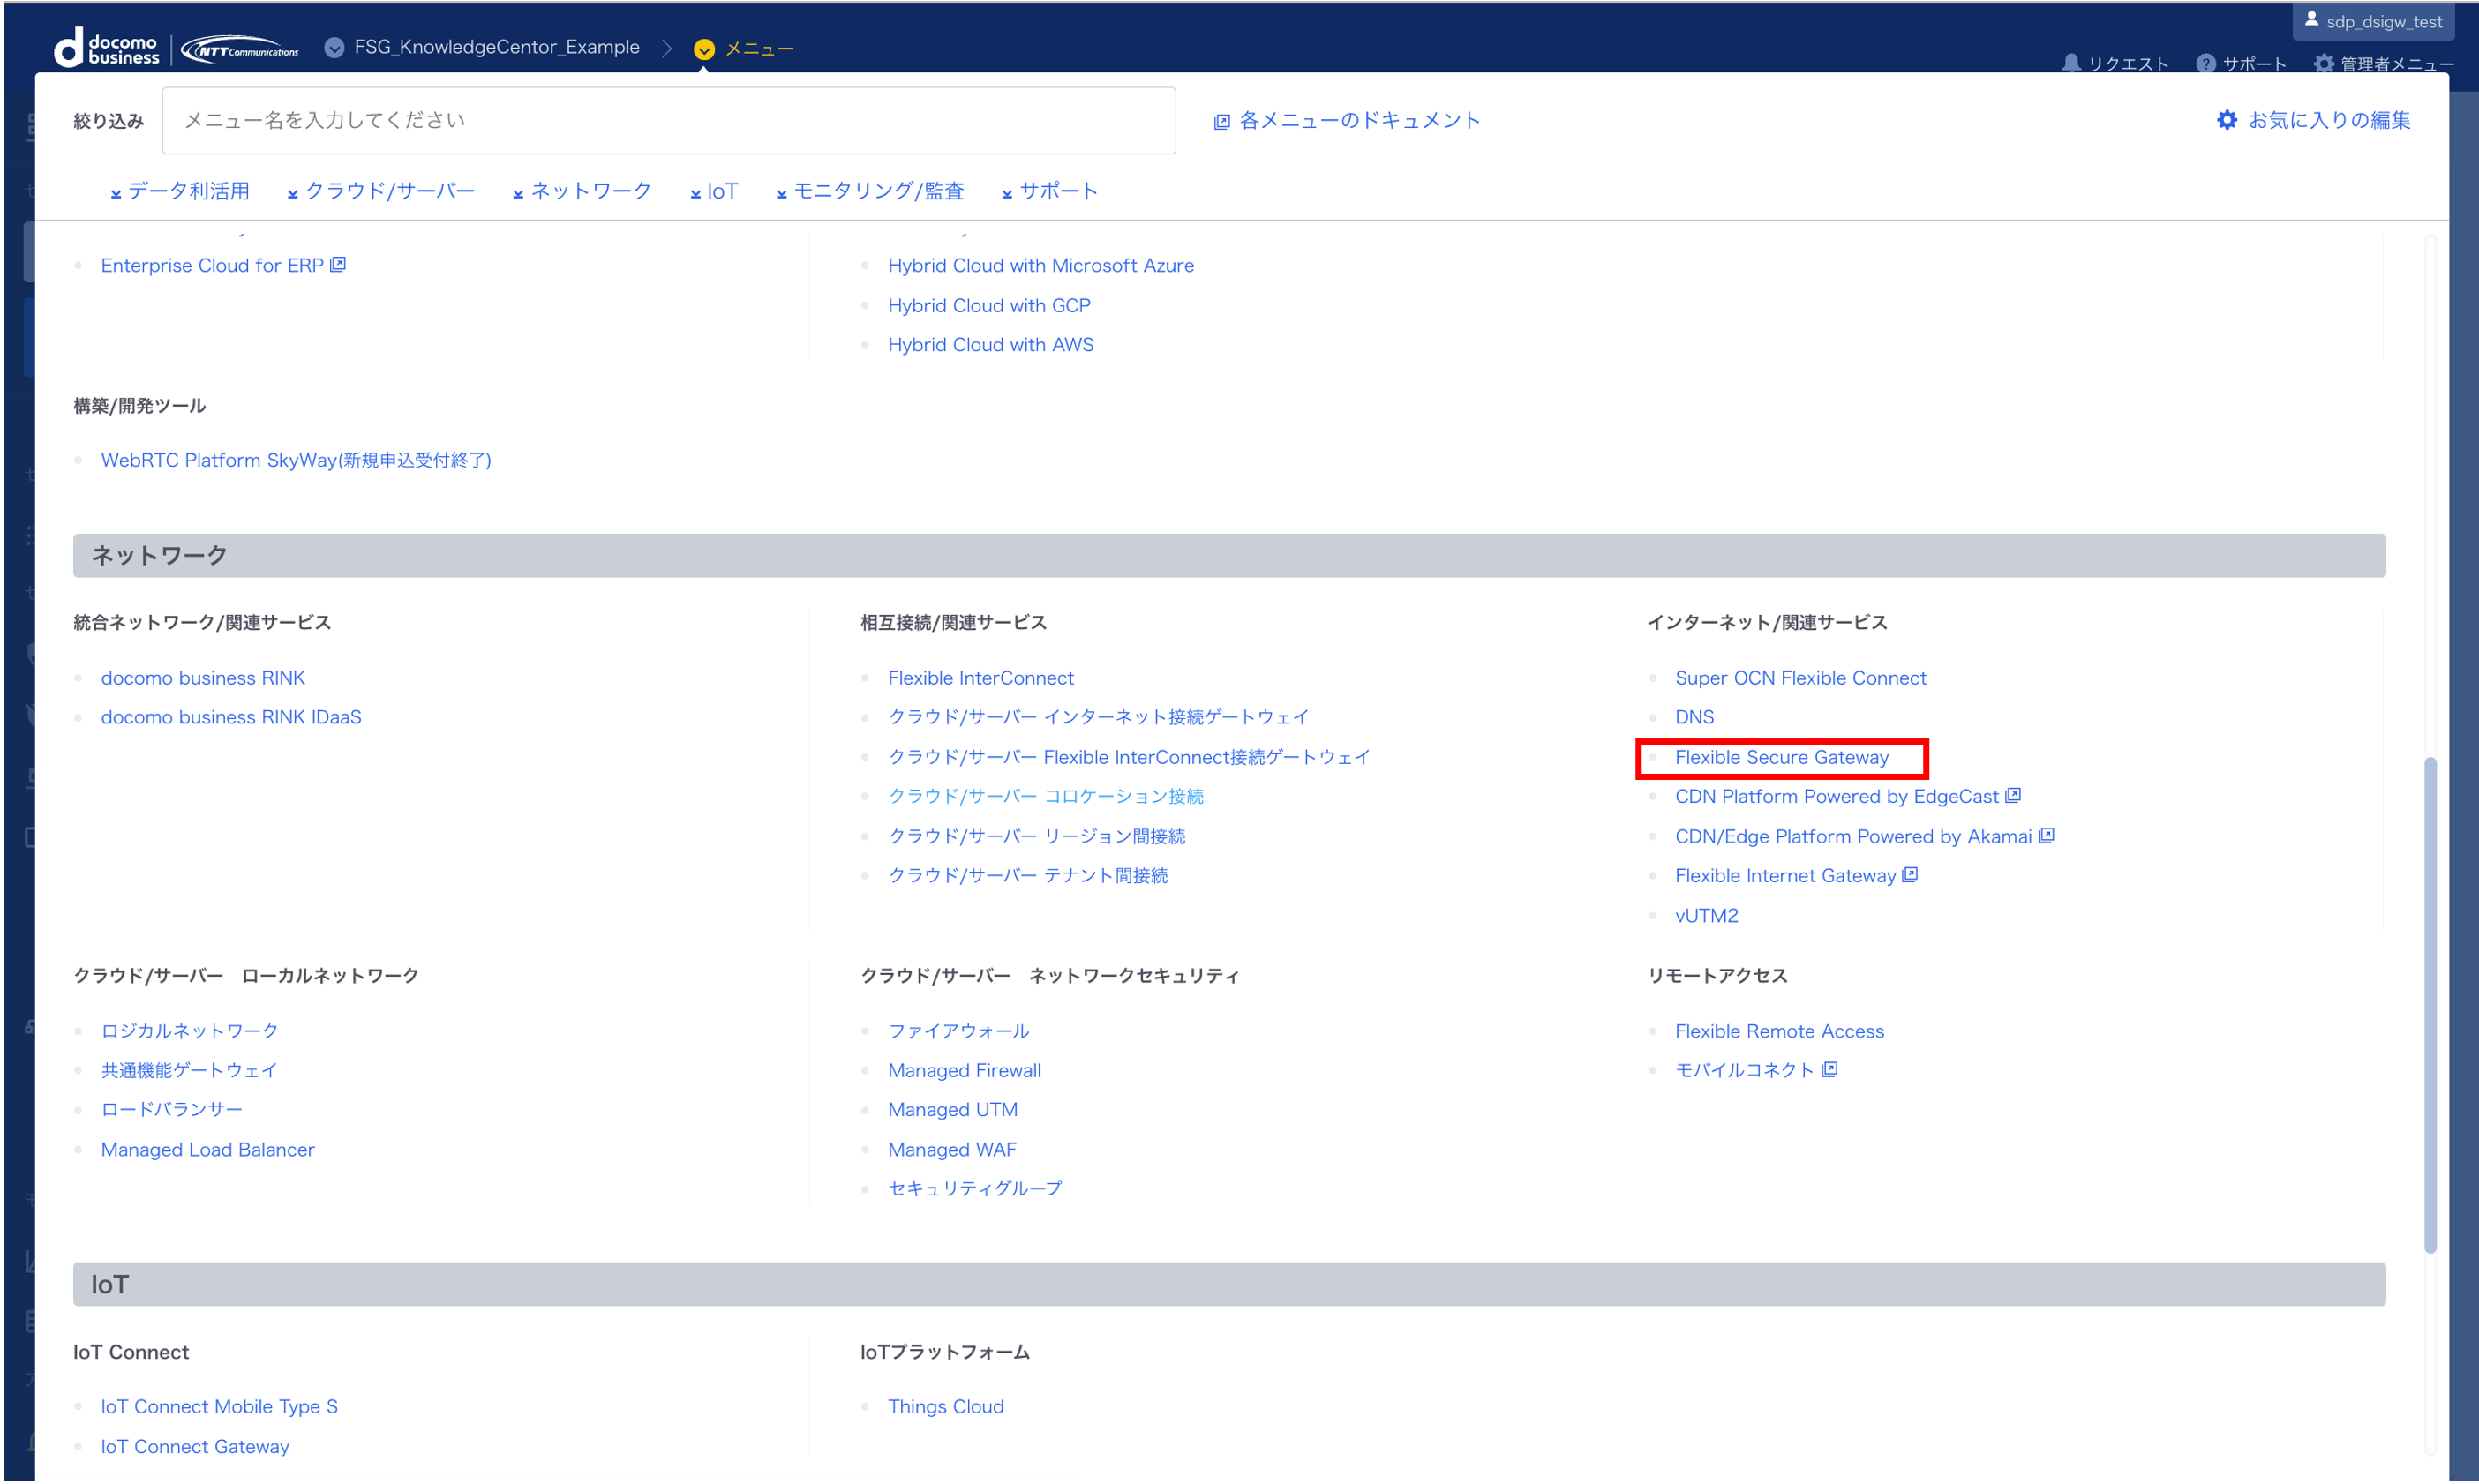
Task: Open クラウド/サーバー テナント間接続
Action: point(1027,875)
